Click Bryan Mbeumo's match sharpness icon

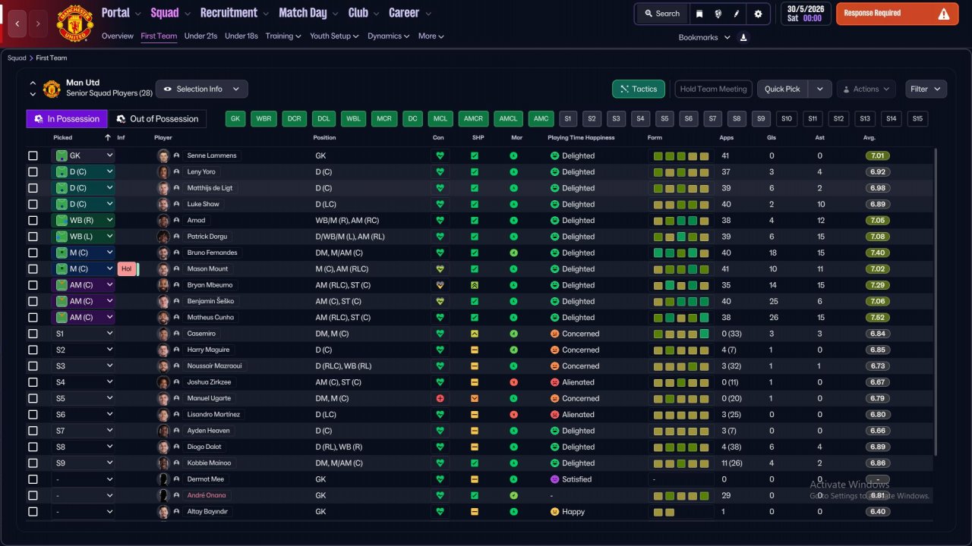(x=475, y=285)
